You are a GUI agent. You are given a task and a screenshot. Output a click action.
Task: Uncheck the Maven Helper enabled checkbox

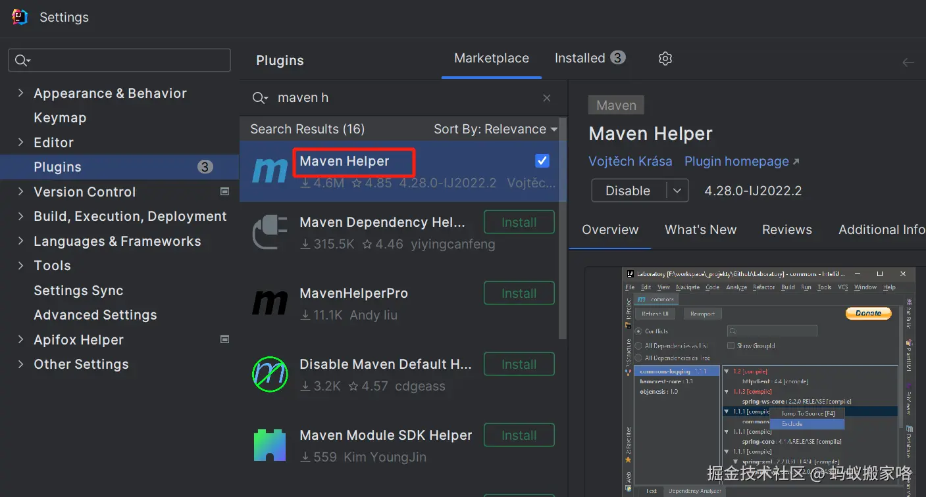coord(542,160)
